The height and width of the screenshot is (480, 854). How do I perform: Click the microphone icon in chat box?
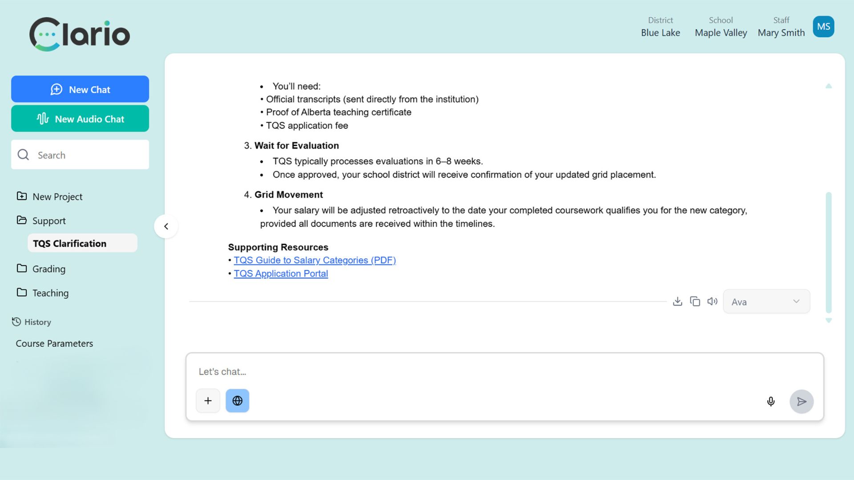tap(771, 401)
